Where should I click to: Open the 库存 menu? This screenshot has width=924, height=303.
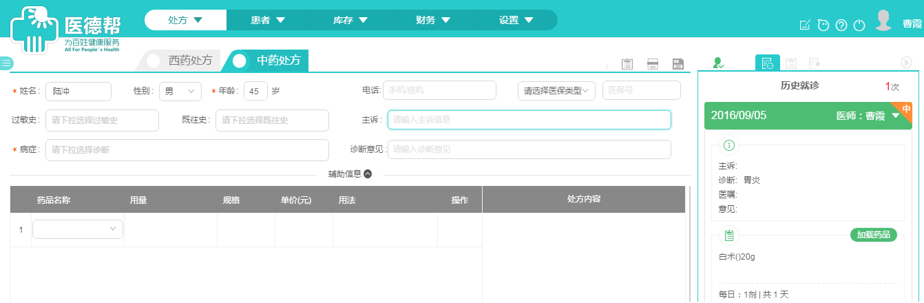click(350, 20)
